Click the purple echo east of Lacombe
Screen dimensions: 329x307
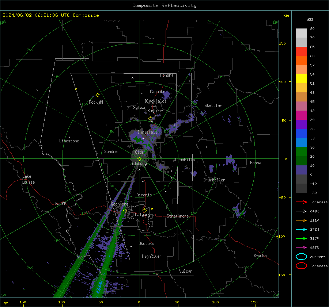click(x=167, y=95)
